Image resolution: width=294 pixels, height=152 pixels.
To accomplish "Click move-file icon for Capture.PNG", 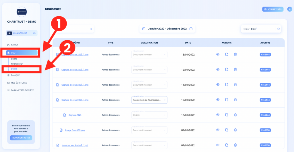I will point(227,115).
